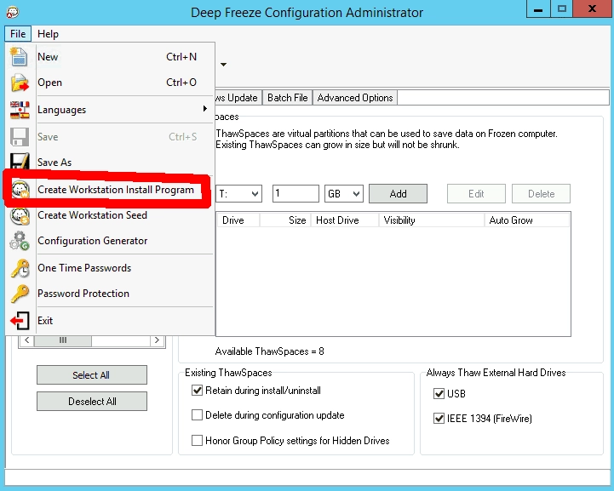The height and width of the screenshot is (491, 614).
Task: Click the Edit ThawSpace button
Action: coord(476,194)
